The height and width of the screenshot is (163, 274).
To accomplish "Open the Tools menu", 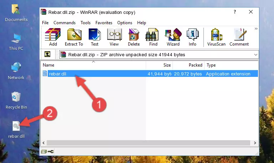I will [x=86, y=23].
